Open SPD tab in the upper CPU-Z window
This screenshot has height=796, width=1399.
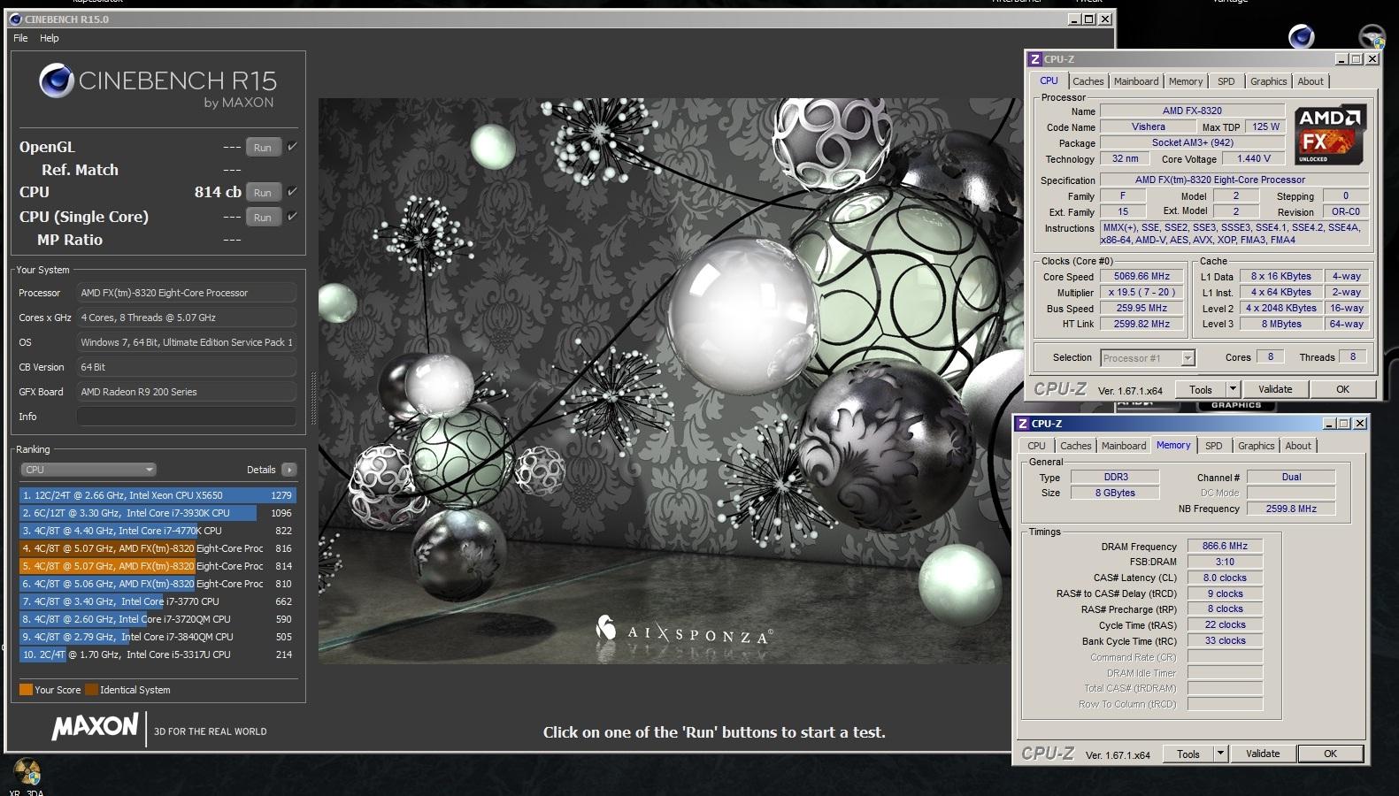(1226, 81)
